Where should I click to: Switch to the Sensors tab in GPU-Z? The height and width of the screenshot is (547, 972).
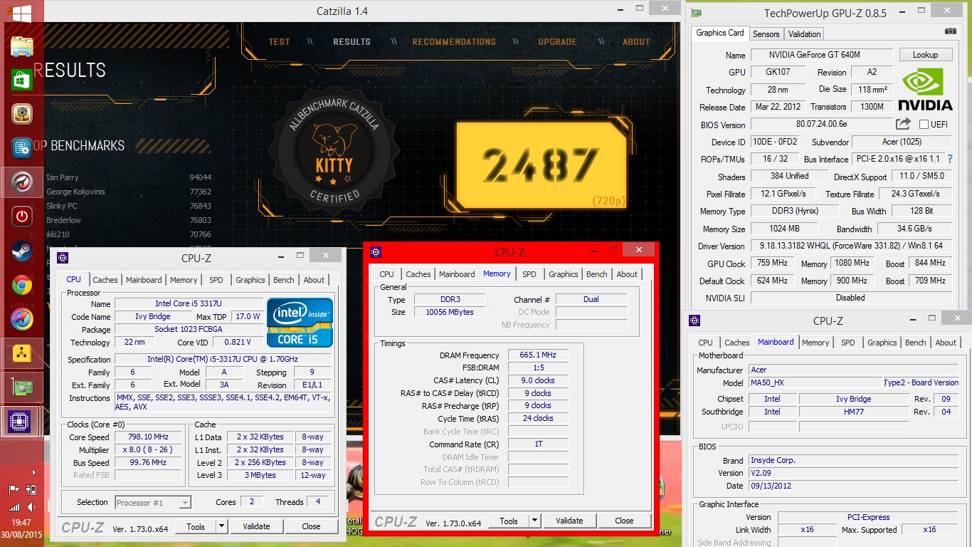click(x=766, y=33)
